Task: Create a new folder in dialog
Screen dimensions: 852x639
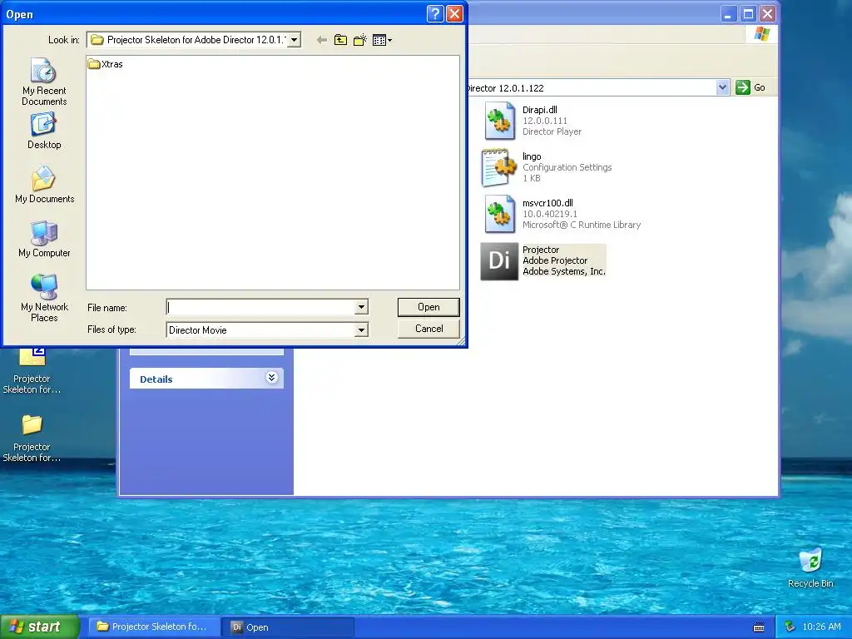Action: click(359, 40)
